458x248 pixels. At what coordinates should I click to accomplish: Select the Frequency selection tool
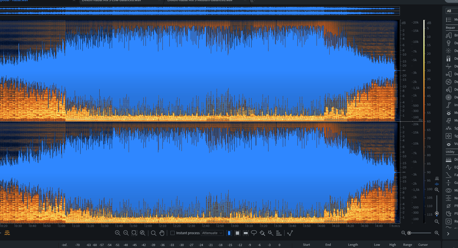click(245, 233)
